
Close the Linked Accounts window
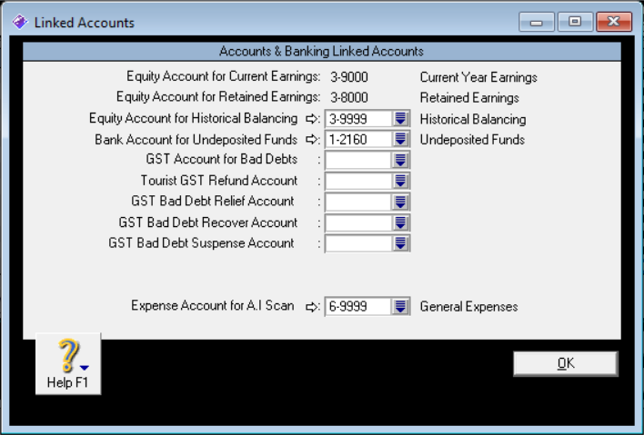tap(614, 22)
